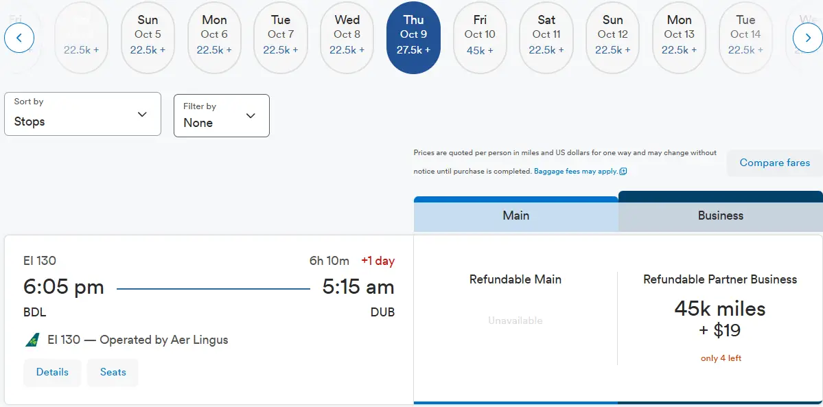Choose the 45k miles Partner Business fare
823x407 pixels.
(x=720, y=319)
